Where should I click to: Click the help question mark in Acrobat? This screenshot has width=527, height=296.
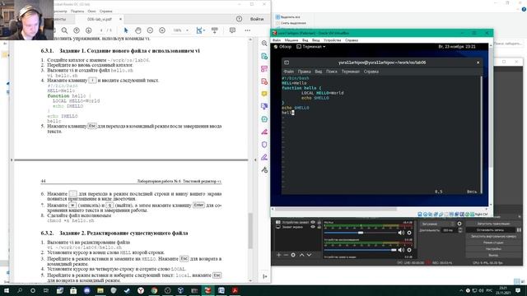coord(239,19)
